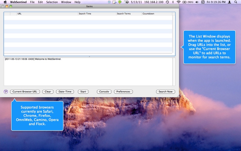
Task: Open Spotlight search magnifier icon
Action: (236, 2)
